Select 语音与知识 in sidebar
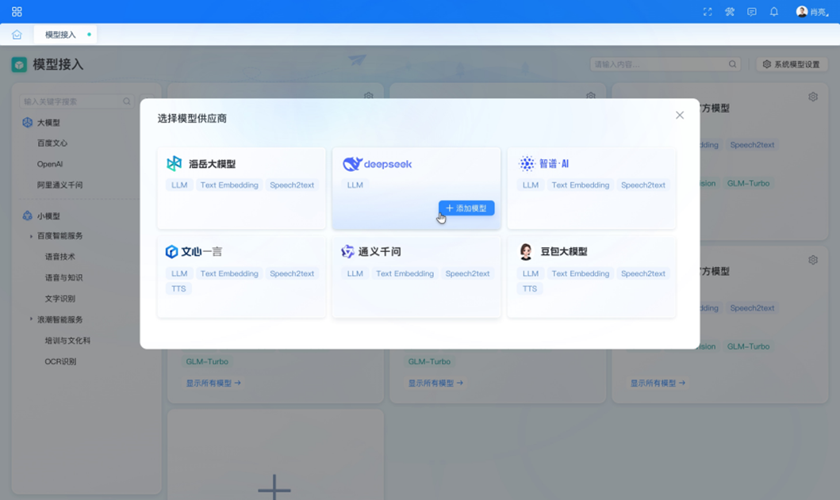The width and height of the screenshot is (840, 500). point(63,277)
